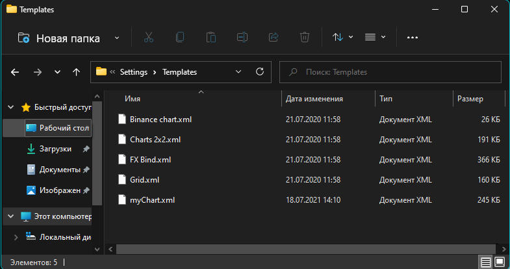This screenshot has width=510, height=269.
Task: Expand the address bar history dropdown
Action: (238, 72)
